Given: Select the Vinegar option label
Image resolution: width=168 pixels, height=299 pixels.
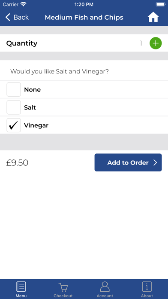Looking at the screenshot, I should [x=36, y=125].
